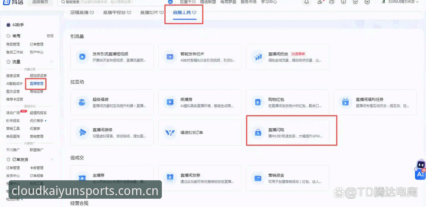Open the 发布引流直播短视频 card icon
The width and height of the screenshot is (426, 207).
[82, 57]
